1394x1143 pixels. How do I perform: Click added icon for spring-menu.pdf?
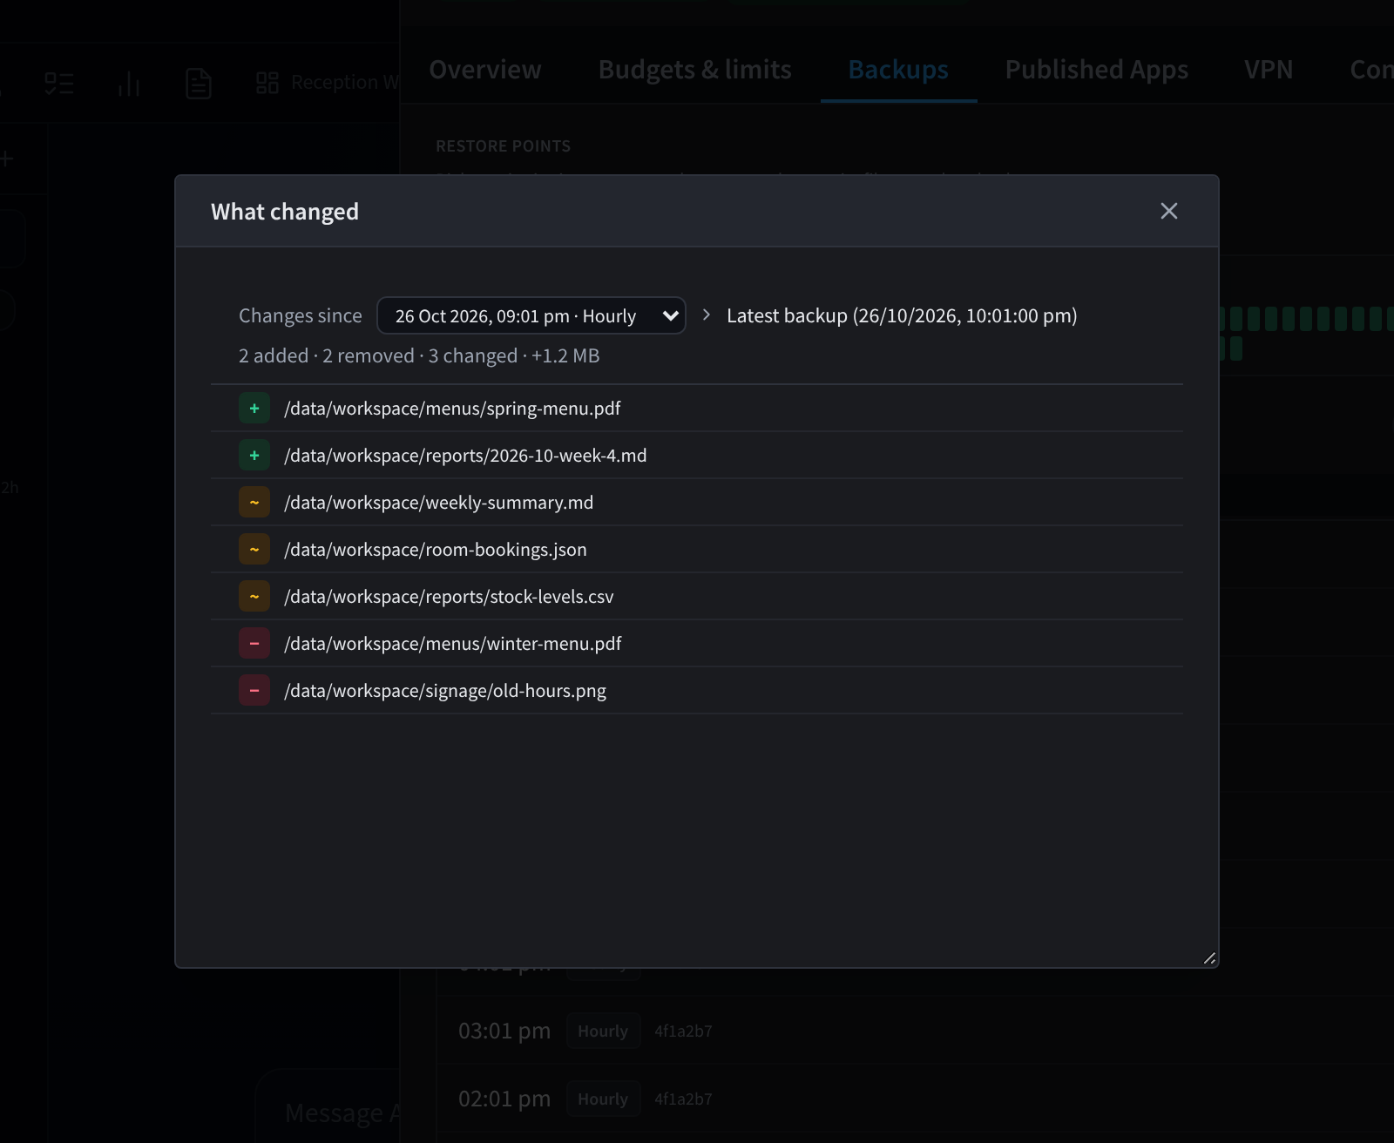click(x=254, y=409)
